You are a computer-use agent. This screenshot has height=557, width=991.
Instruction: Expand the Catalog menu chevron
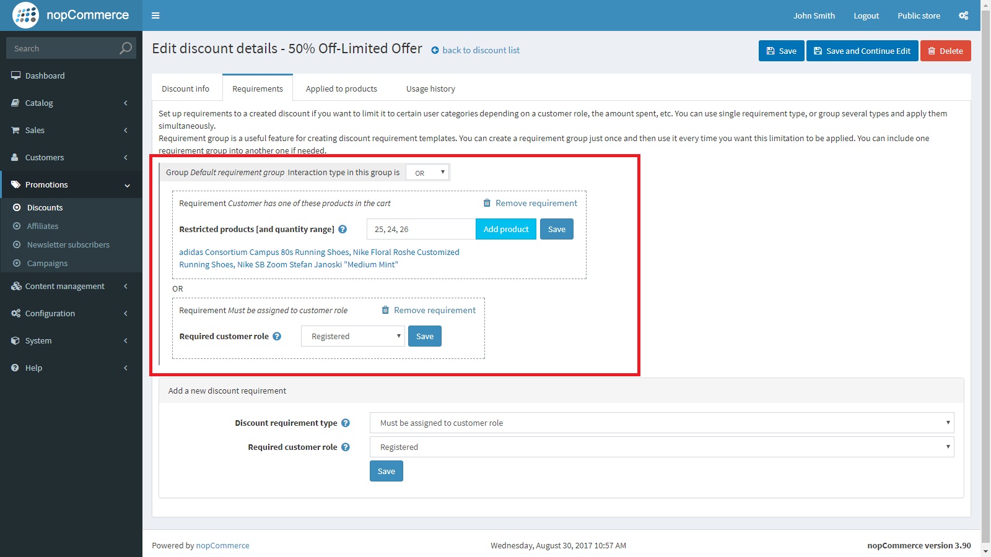click(126, 103)
